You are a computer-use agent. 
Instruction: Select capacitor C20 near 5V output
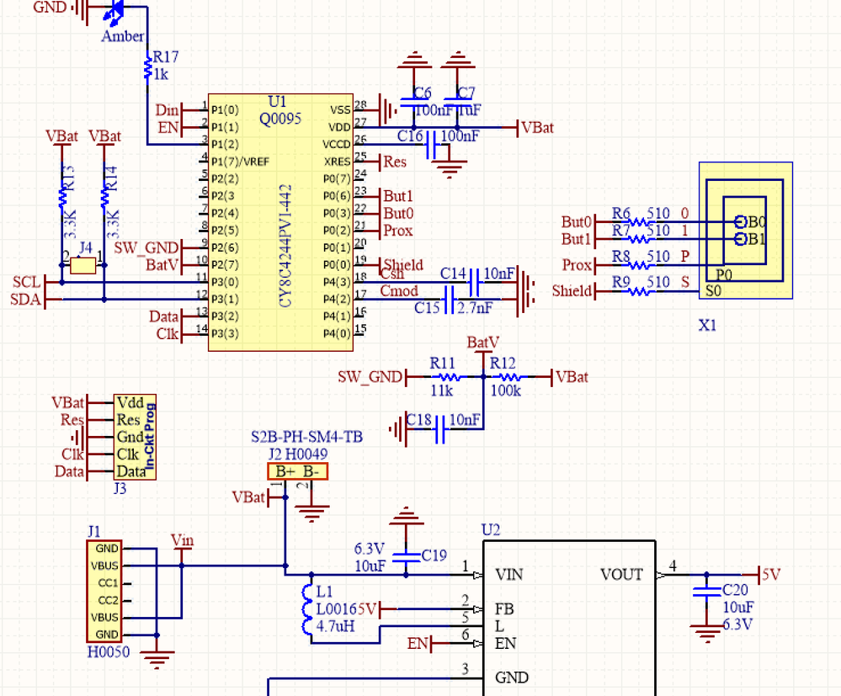pos(706,592)
